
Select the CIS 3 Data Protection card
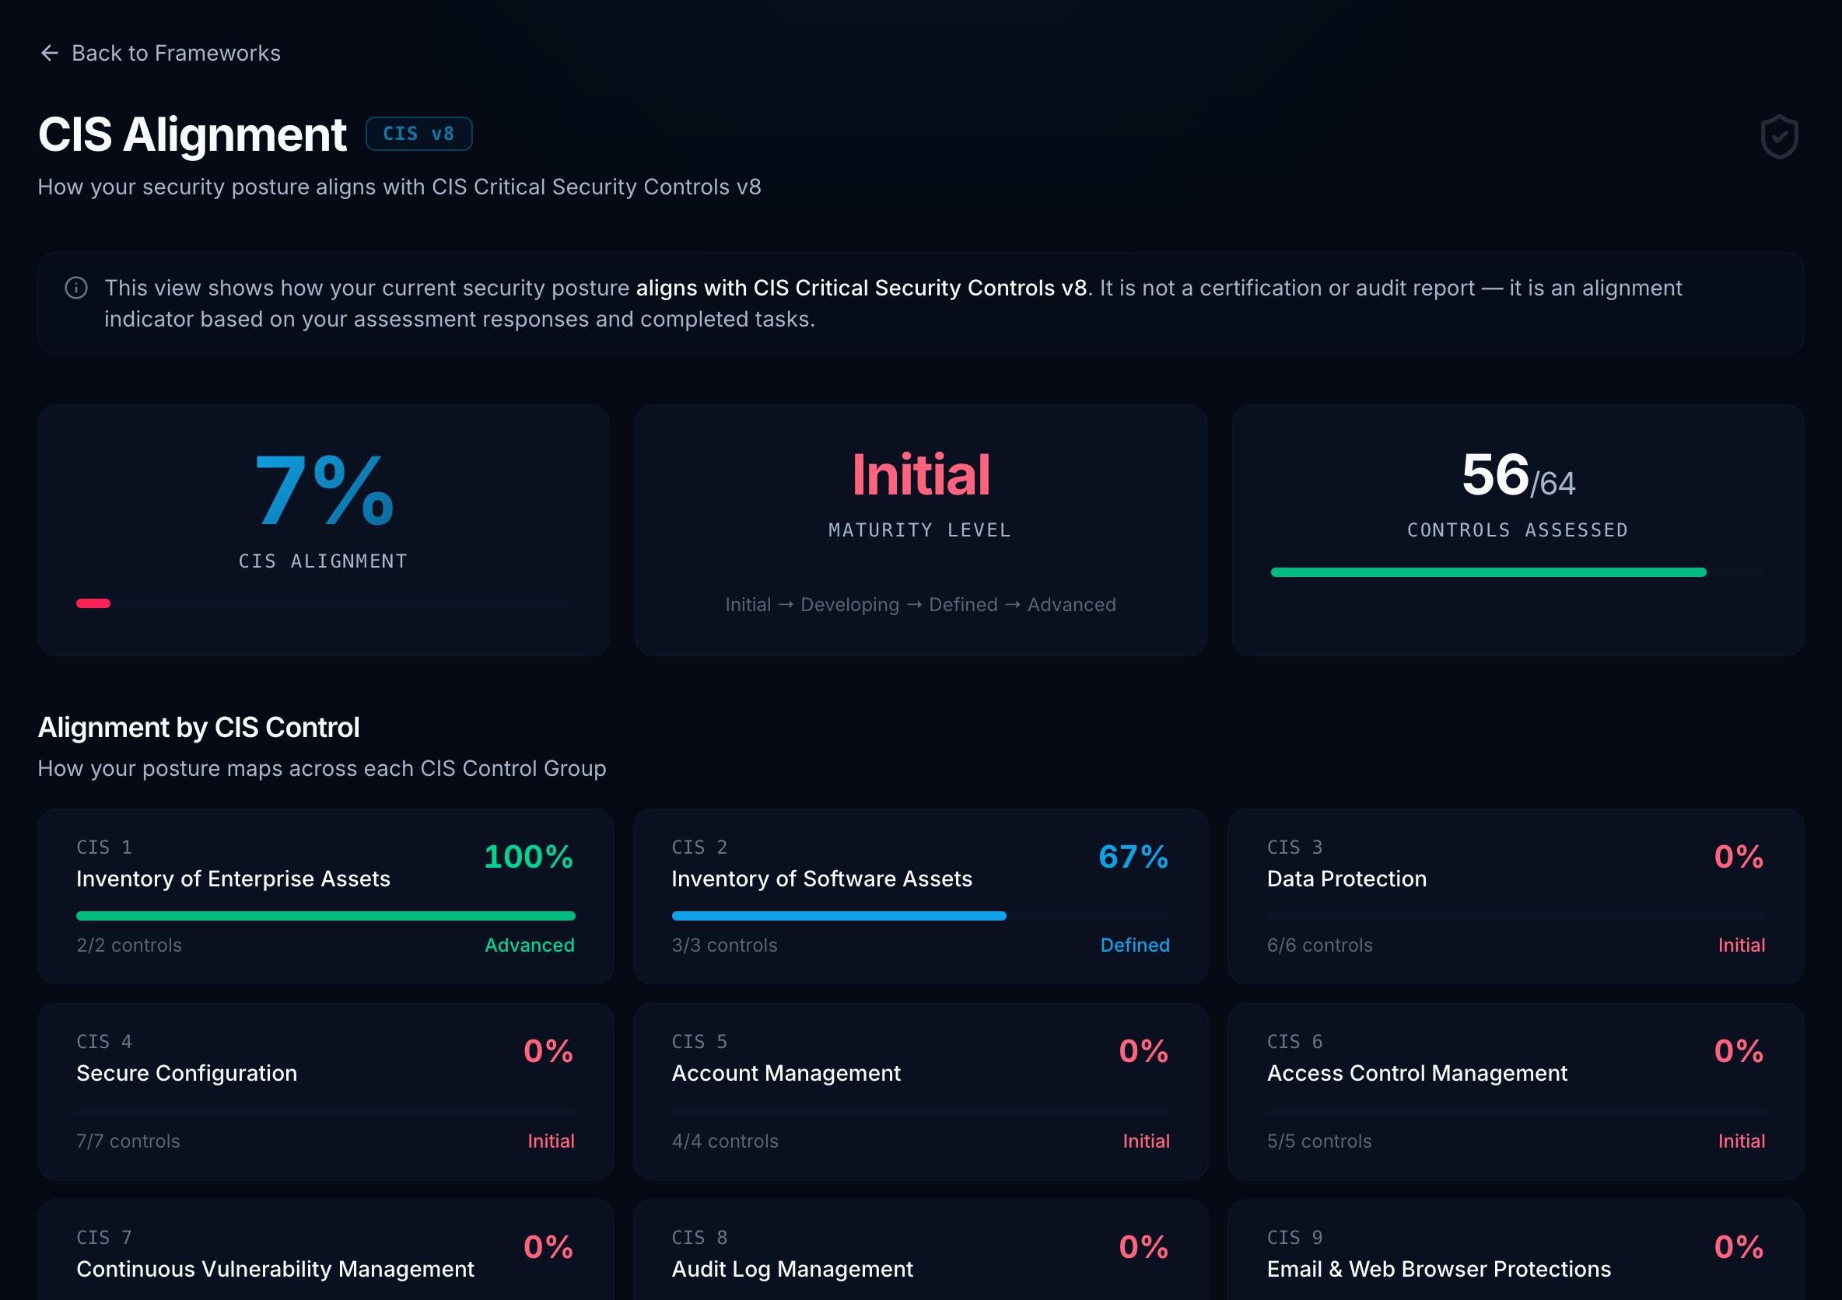[x=1515, y=896]
